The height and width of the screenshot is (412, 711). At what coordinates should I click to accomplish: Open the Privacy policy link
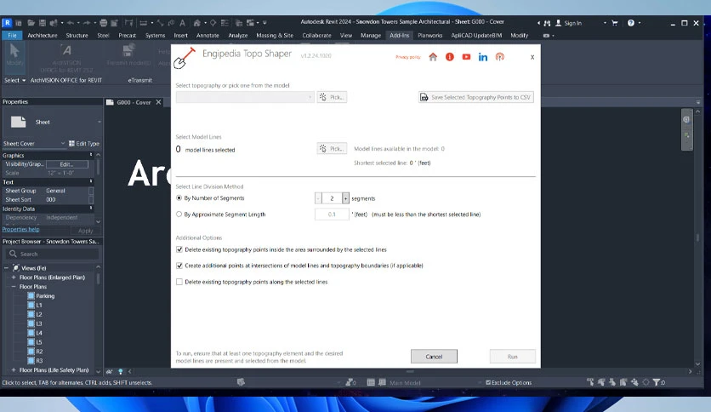(408, 57)
